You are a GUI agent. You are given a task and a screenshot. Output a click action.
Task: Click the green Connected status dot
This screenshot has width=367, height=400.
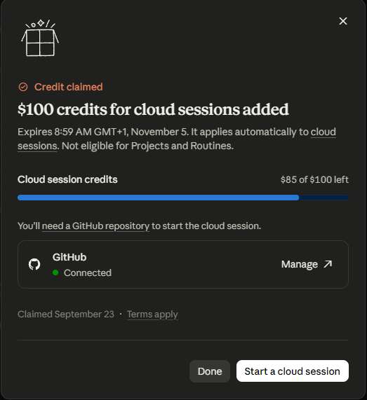point(55,273)
